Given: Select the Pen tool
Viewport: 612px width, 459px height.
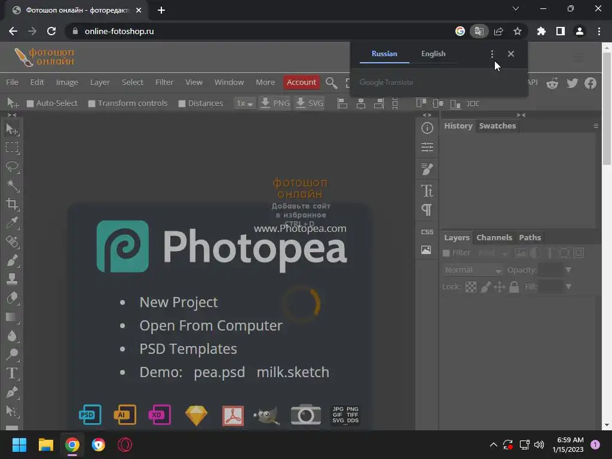Looking at the screenshot, I should tap(12, 392).
